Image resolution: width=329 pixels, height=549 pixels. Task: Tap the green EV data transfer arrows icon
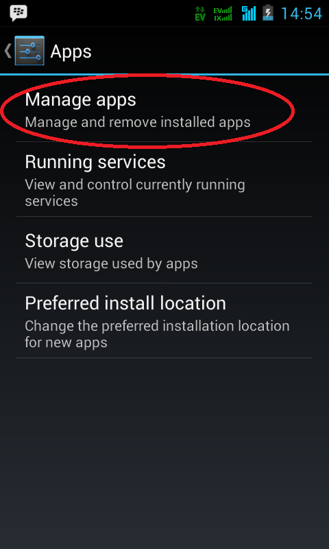click(200, 14)
